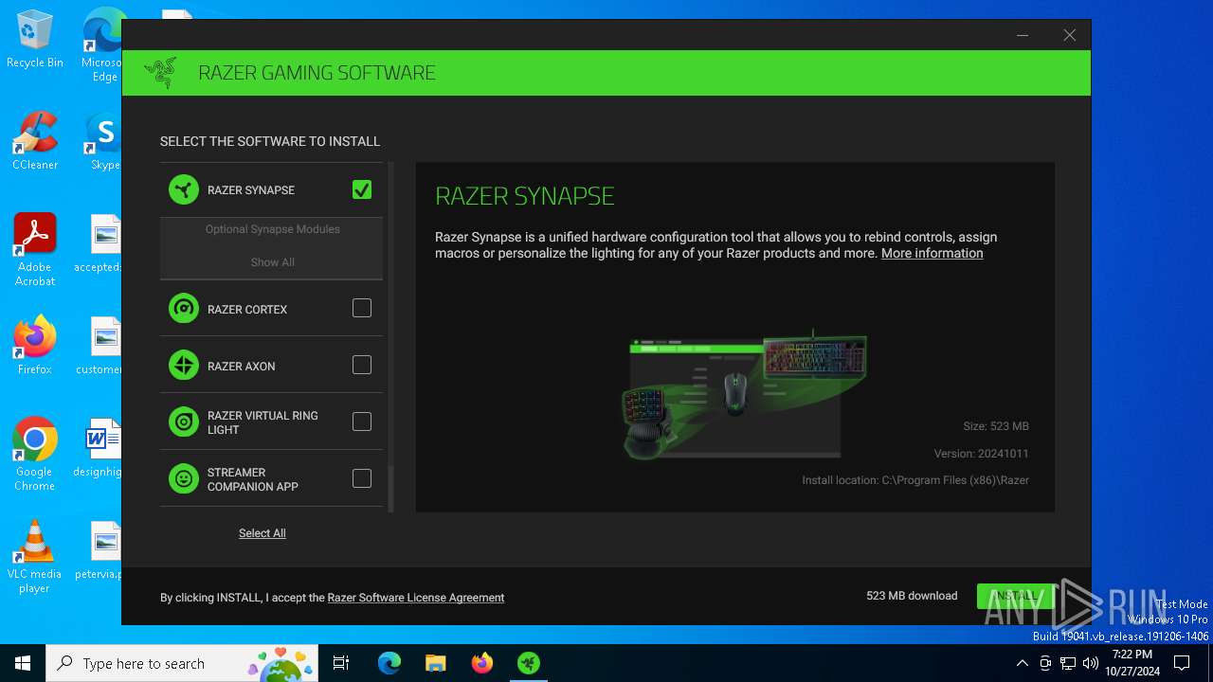Click the taskbar search box
This screenshot has width=1213, height=682.
click(x=184, y=663)
